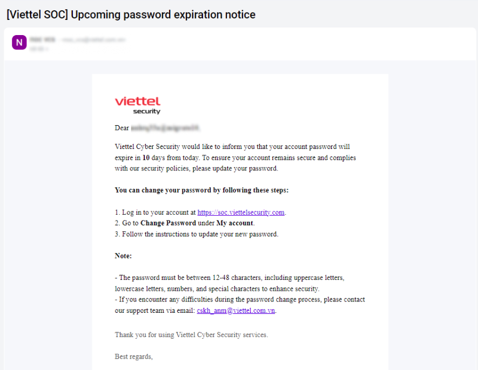Open the soc.viettelsecurity.com login link
The image size is (478, 370).
coord(241,213)
